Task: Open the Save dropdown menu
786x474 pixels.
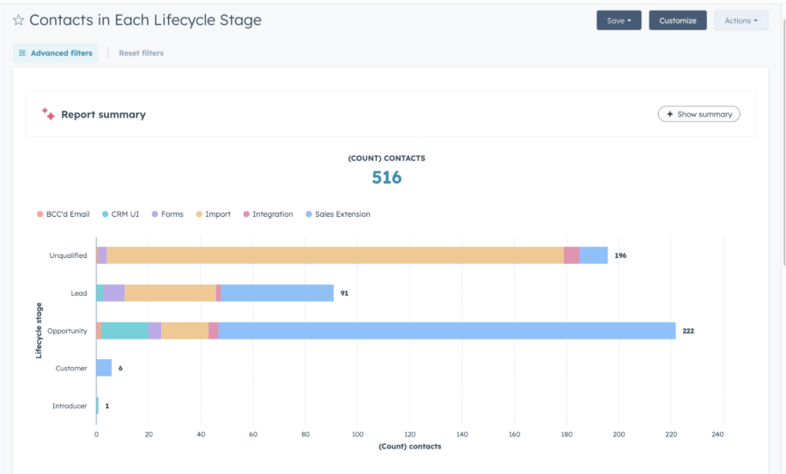Action: [619, 21]
